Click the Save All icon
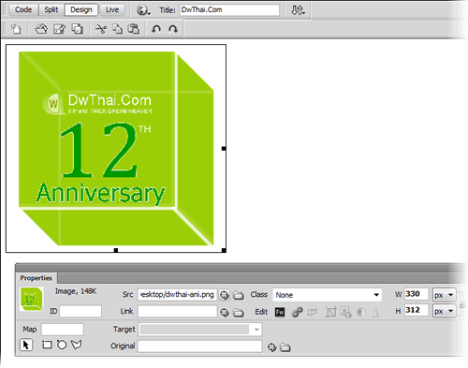468x368 pixels. (77, 29)
